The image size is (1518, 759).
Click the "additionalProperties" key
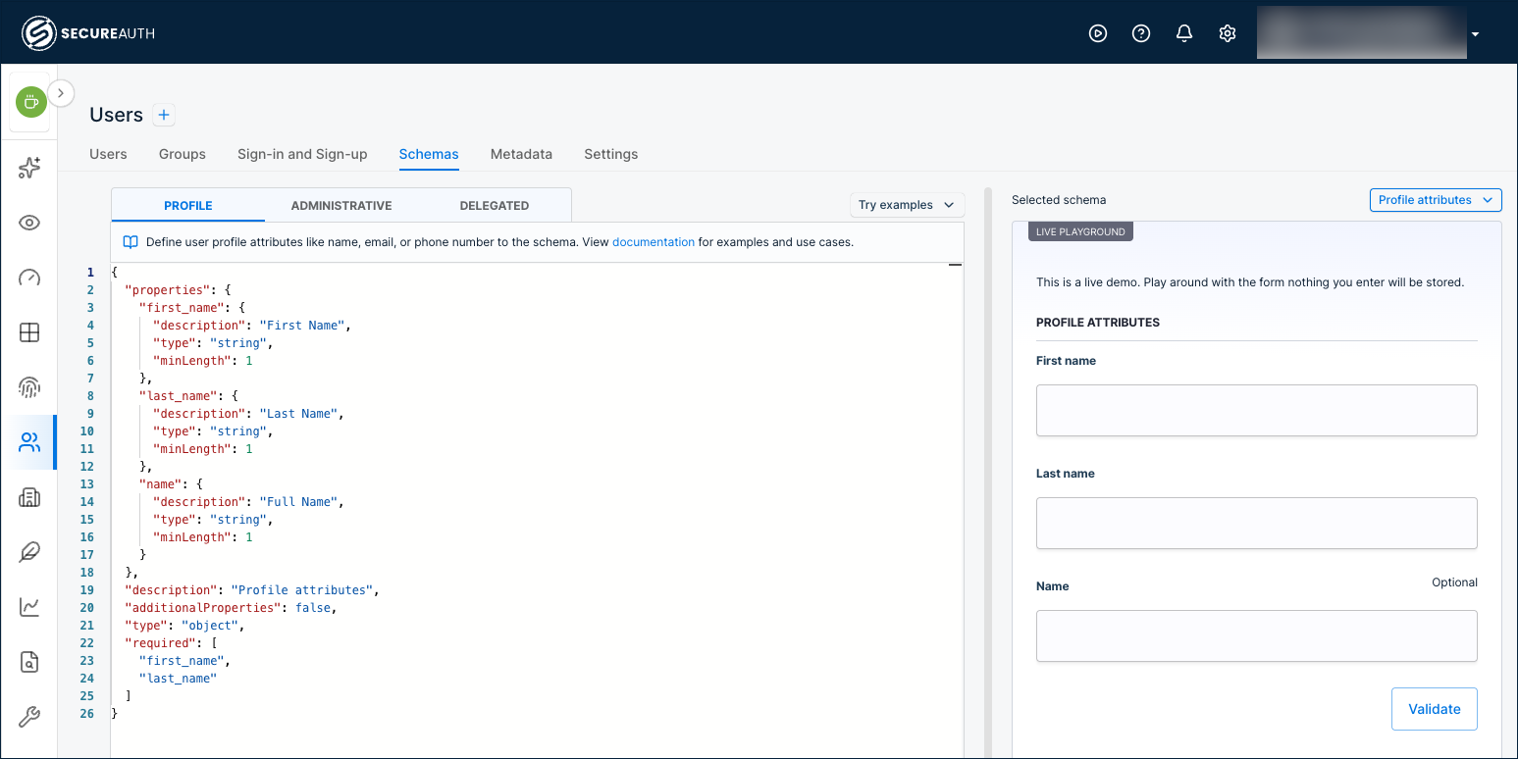coord(203,608)
